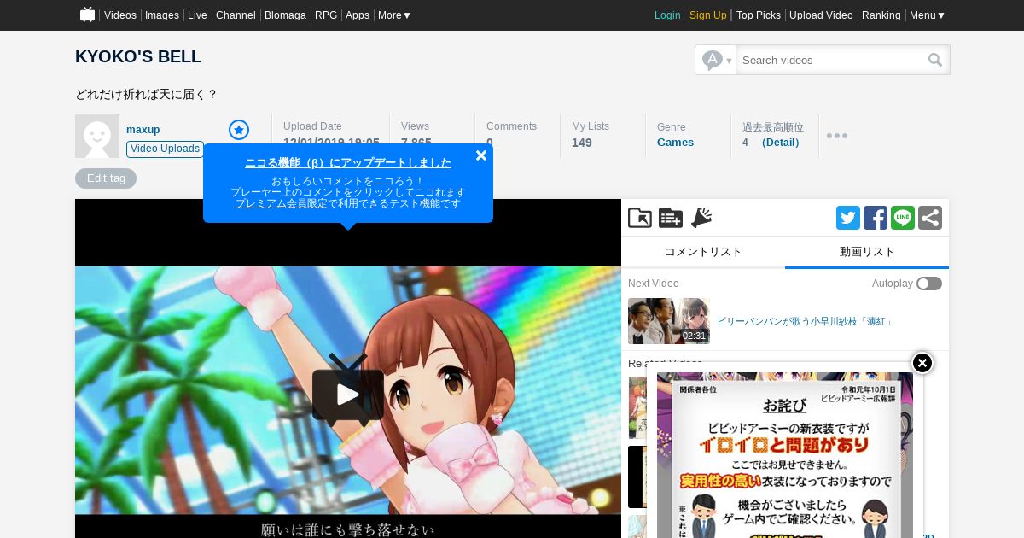The image size is (1024, 538).
Task: Open next video thumbnail with 02:31 duration
Action: 669,321
